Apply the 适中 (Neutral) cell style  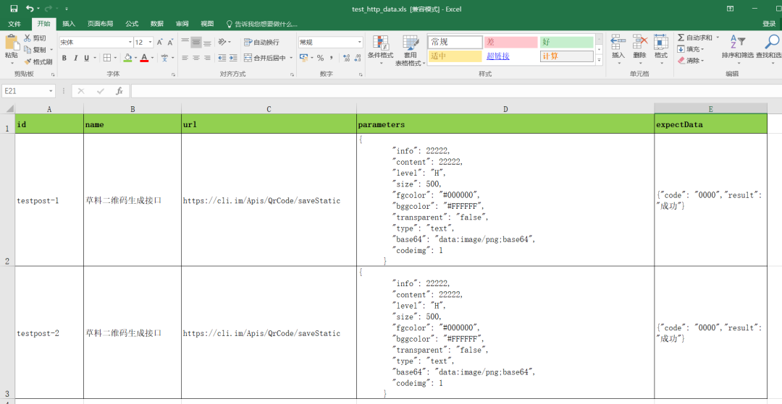[x=455, y=56]
